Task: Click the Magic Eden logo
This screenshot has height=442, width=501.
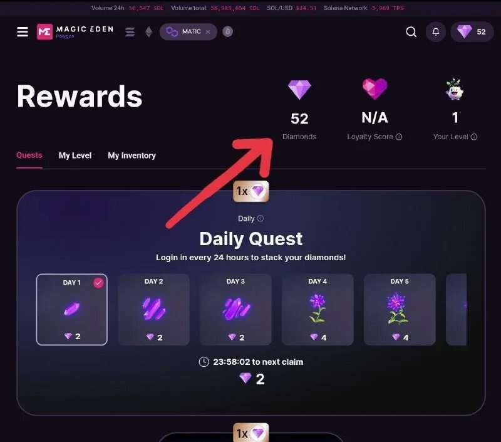Action: (x=75, y=32)
